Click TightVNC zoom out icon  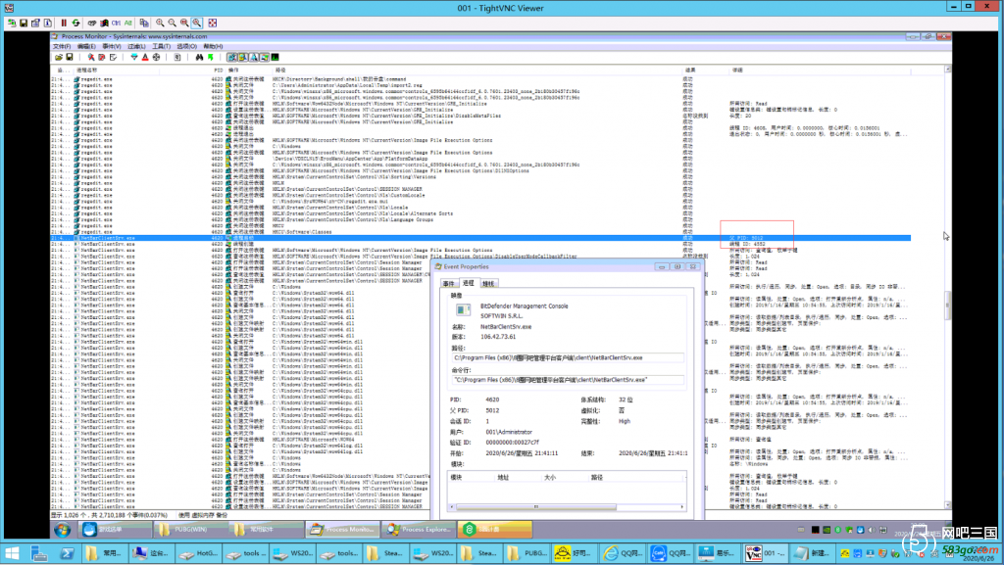click(173, 23)
